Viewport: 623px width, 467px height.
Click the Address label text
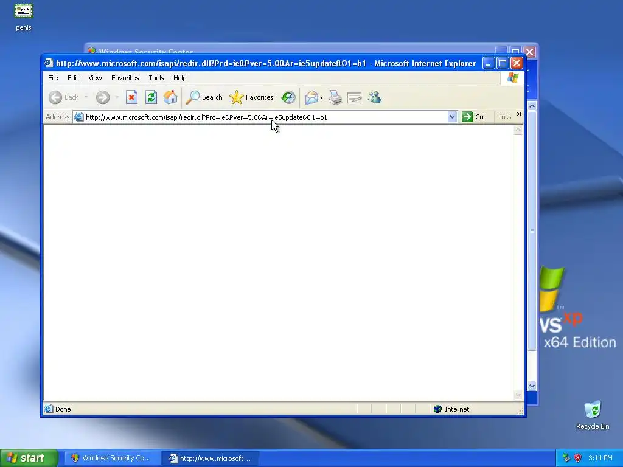[58, 117]
